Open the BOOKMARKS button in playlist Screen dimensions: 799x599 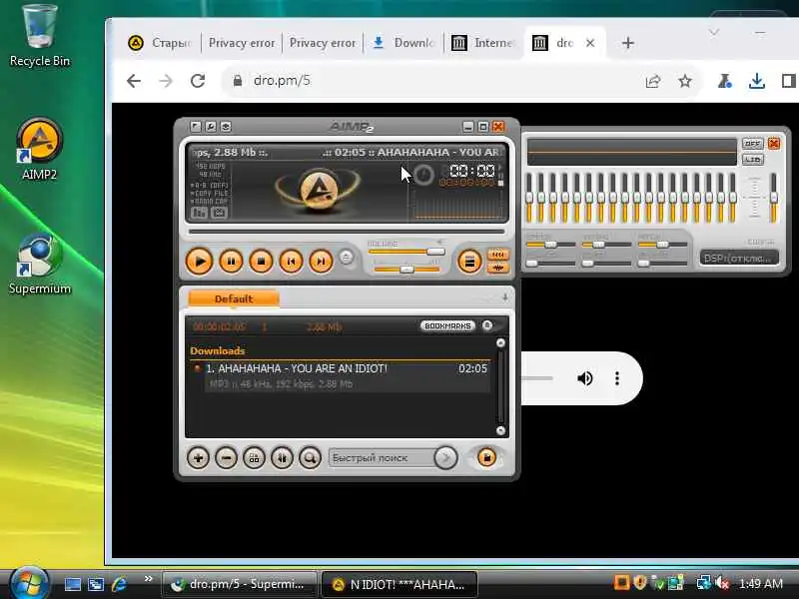tap(447, 326)
